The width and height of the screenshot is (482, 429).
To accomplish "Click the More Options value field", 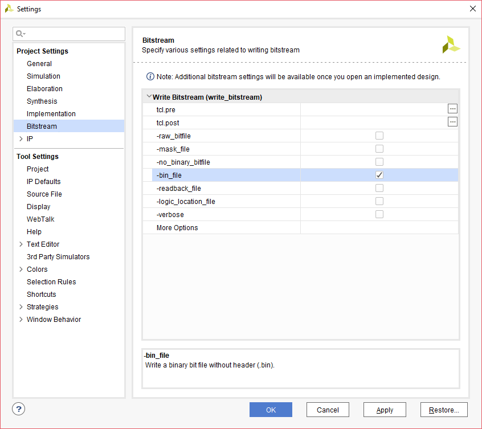I will 379,228.
